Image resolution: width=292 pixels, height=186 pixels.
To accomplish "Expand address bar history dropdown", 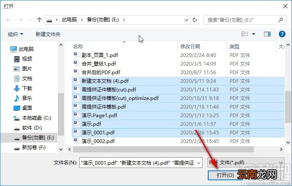I will (186, 20).
